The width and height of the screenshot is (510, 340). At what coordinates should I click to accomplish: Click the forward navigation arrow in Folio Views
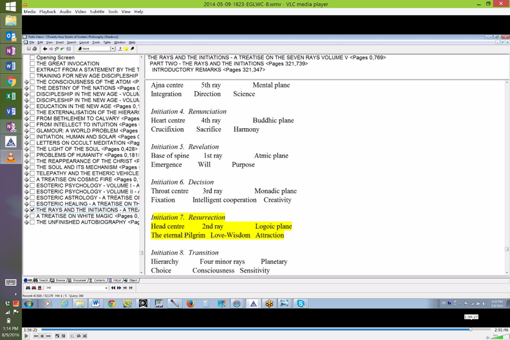point(51,49)
